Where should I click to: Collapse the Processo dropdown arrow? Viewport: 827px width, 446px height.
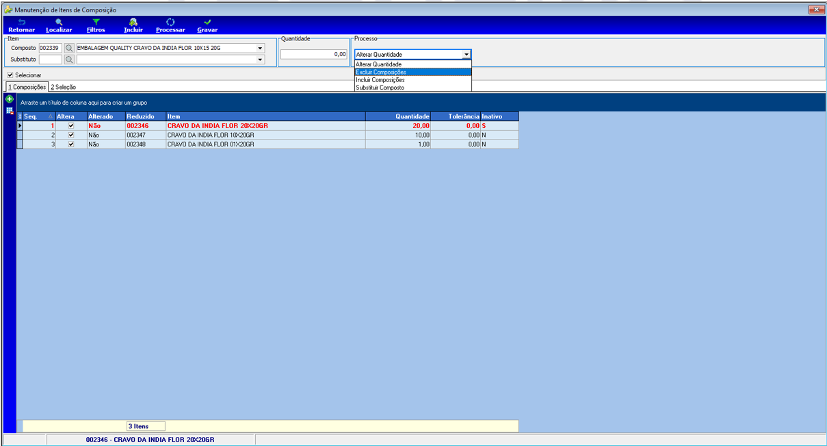point(467,55)
